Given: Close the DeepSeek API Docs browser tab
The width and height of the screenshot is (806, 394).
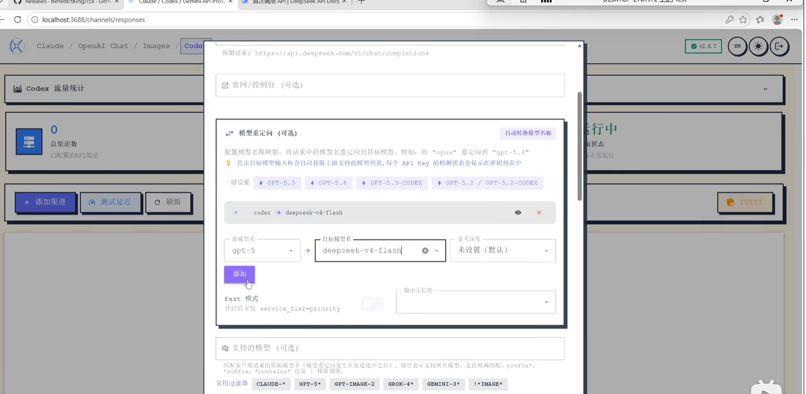Looking at the screenshot, I should pyautogui.click(x=345, y=2).
